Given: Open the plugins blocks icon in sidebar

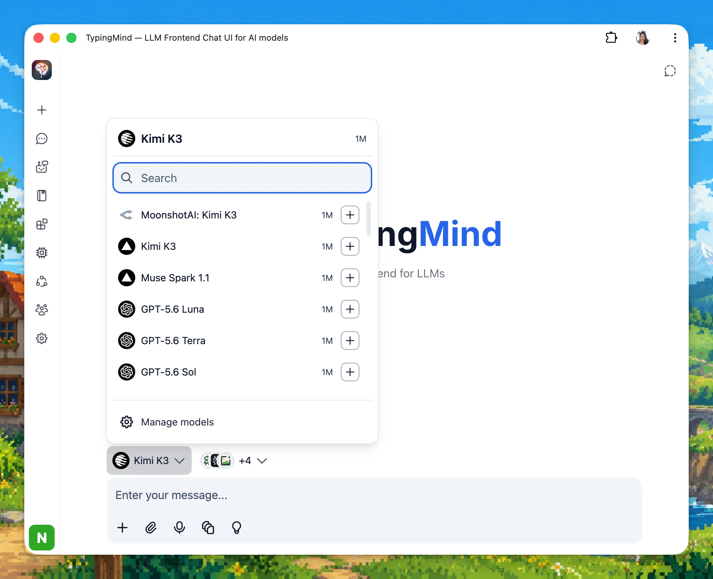Looking at the screenshot, I should click(x=42, y=224).
